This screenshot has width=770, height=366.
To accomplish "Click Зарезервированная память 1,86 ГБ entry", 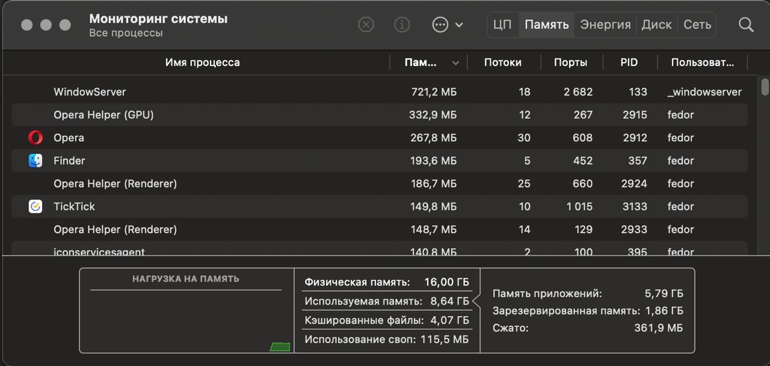I will pyautogui.click(x=588, y=311).
